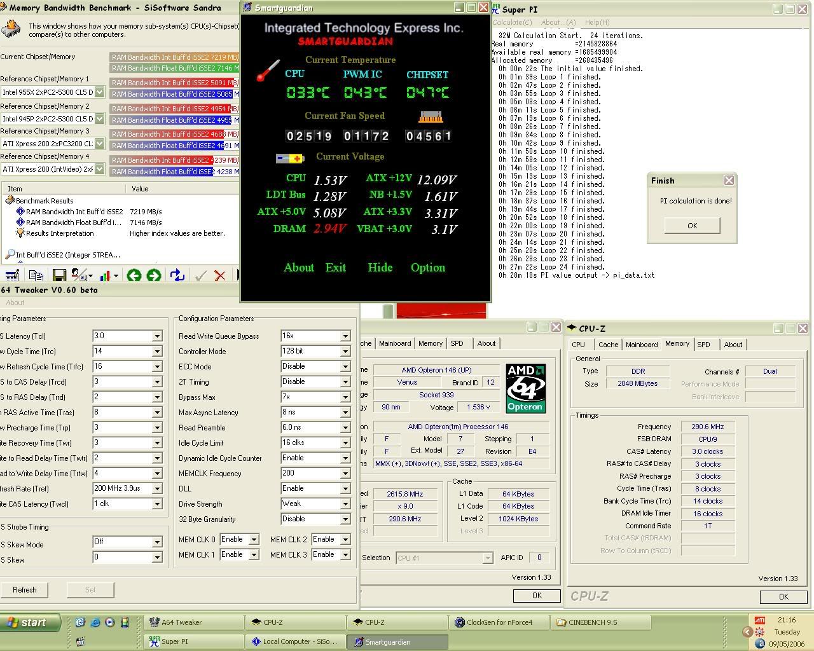Click the grey checkmark icon in Sandra toolbar

pyautogui.click(x=201, y=275)
